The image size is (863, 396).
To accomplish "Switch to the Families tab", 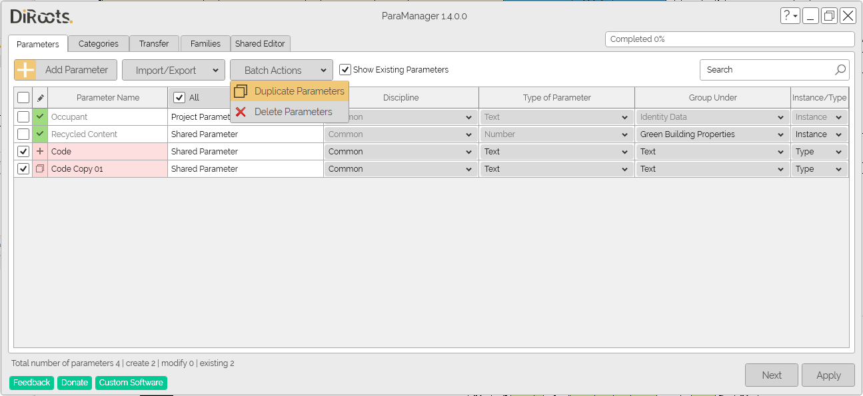I will [205, 43].
